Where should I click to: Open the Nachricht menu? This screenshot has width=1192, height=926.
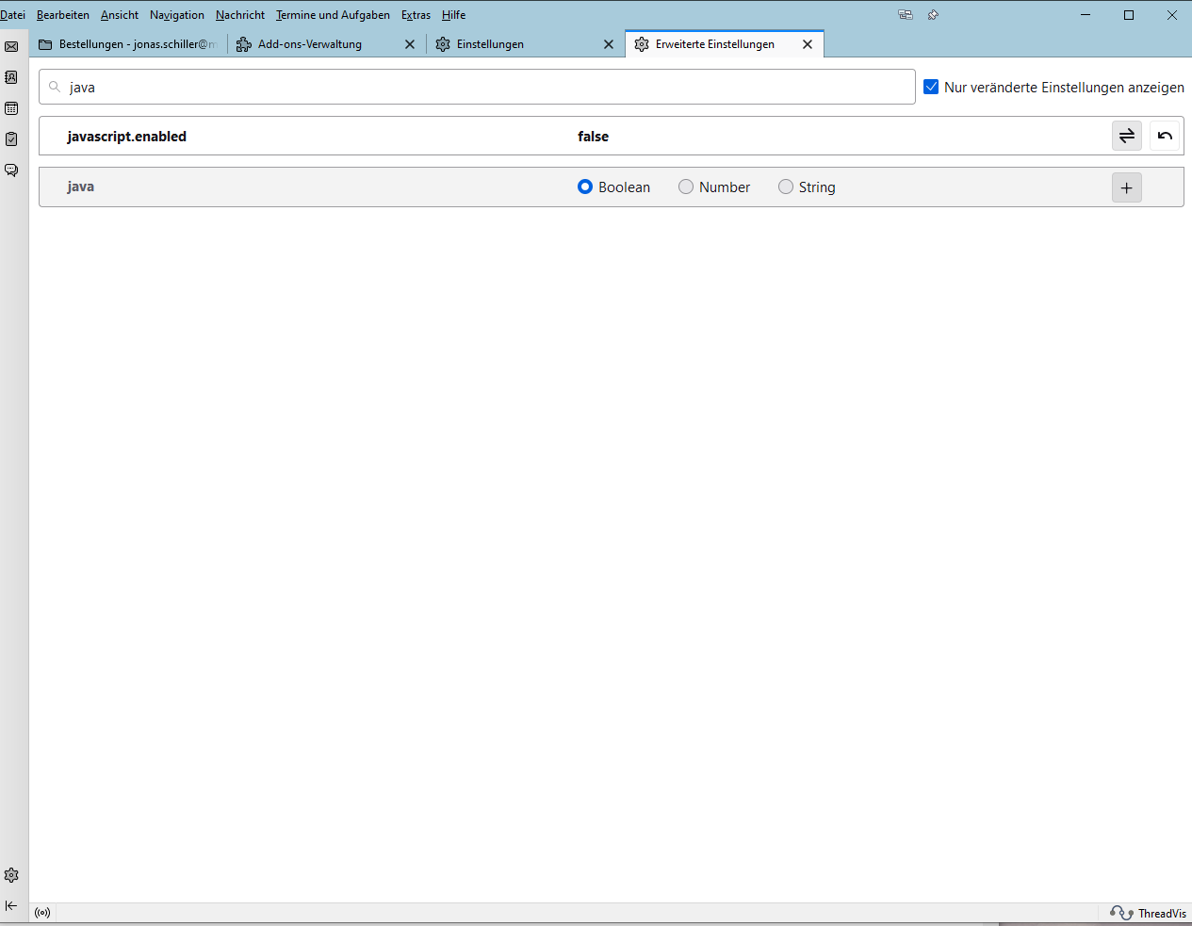tap(239, 15)
